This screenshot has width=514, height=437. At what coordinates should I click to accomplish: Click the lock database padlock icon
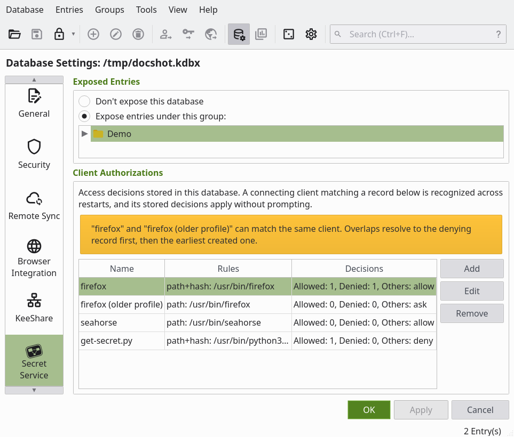pos(59,34)
